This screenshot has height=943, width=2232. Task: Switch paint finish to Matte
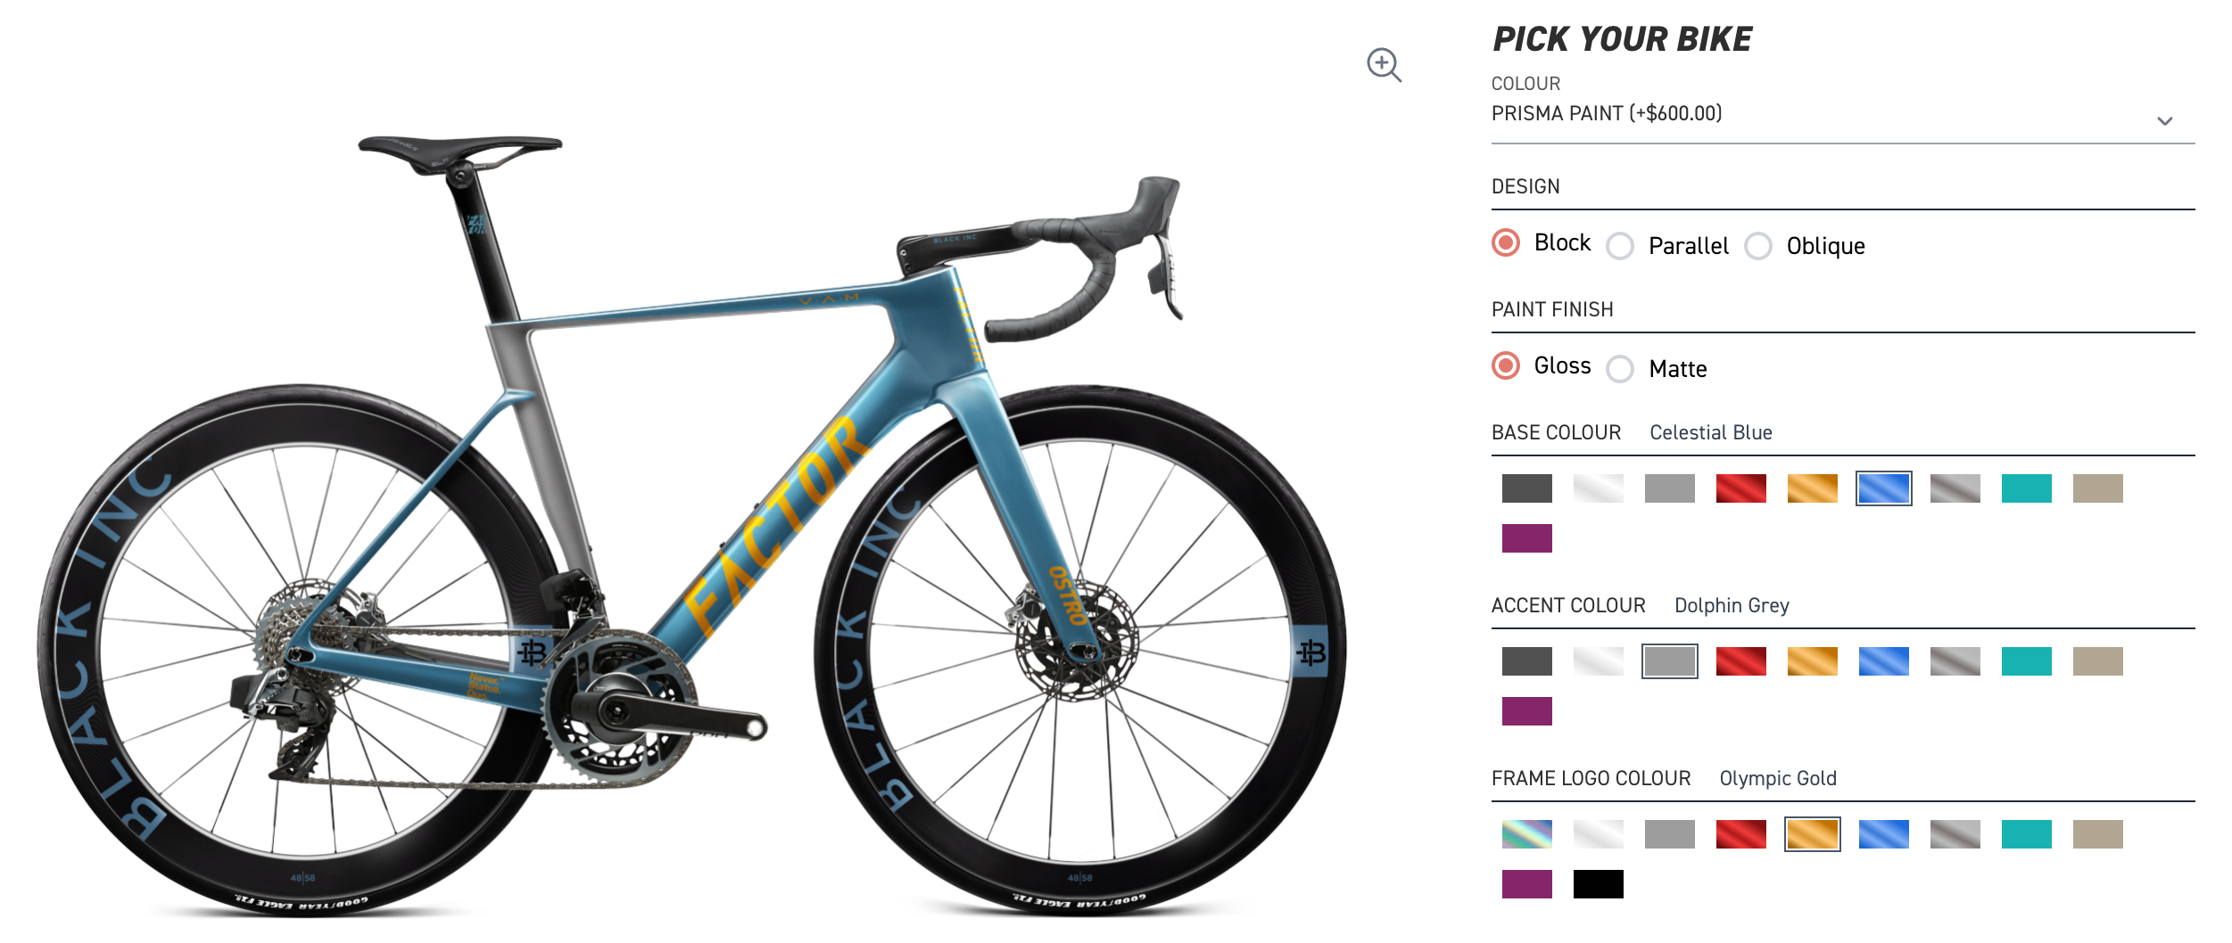coord(1620,369)
